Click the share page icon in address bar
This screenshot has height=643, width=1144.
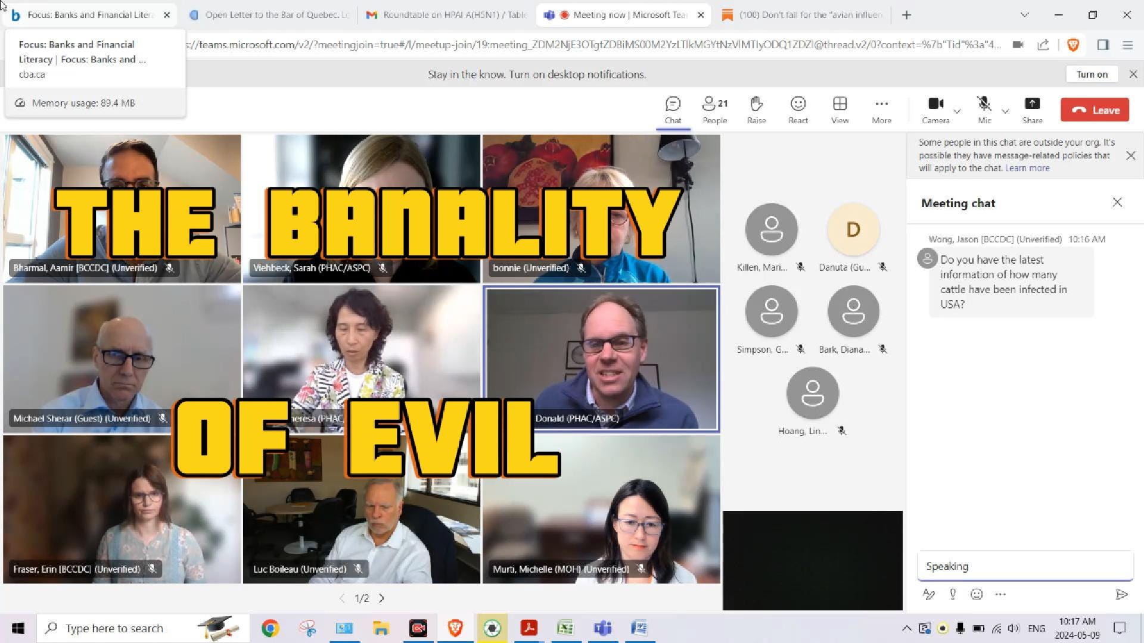(1043, 45)
